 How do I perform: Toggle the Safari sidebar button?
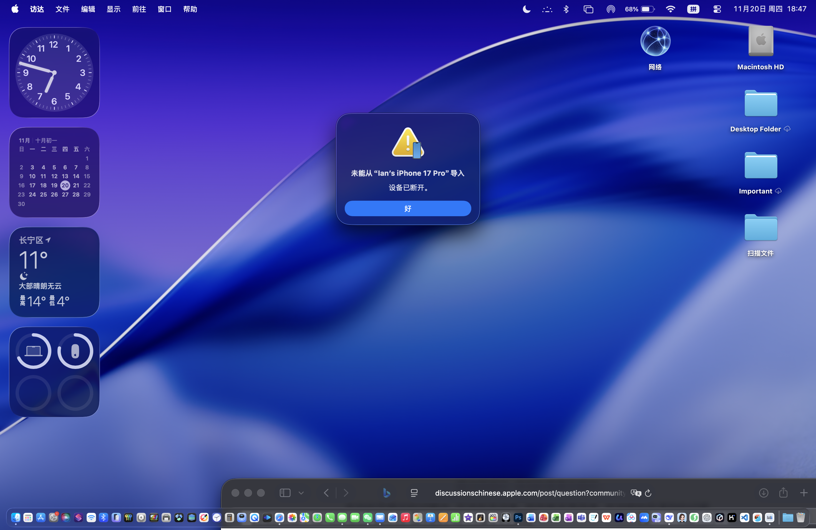tap(285, 493)
